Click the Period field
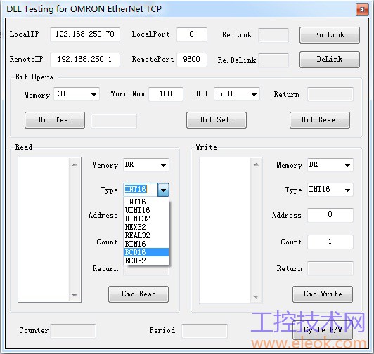The height and width of the screenshot is (354, 374). (205, 331)
